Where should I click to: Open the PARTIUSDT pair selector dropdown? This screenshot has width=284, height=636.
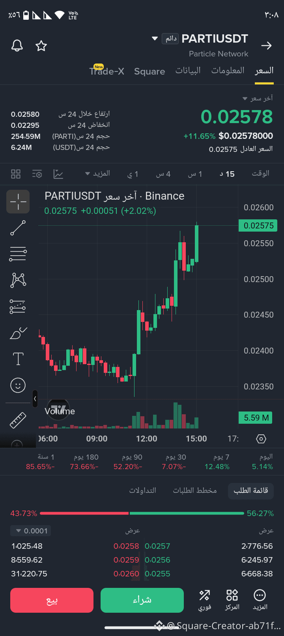(155, 38)
